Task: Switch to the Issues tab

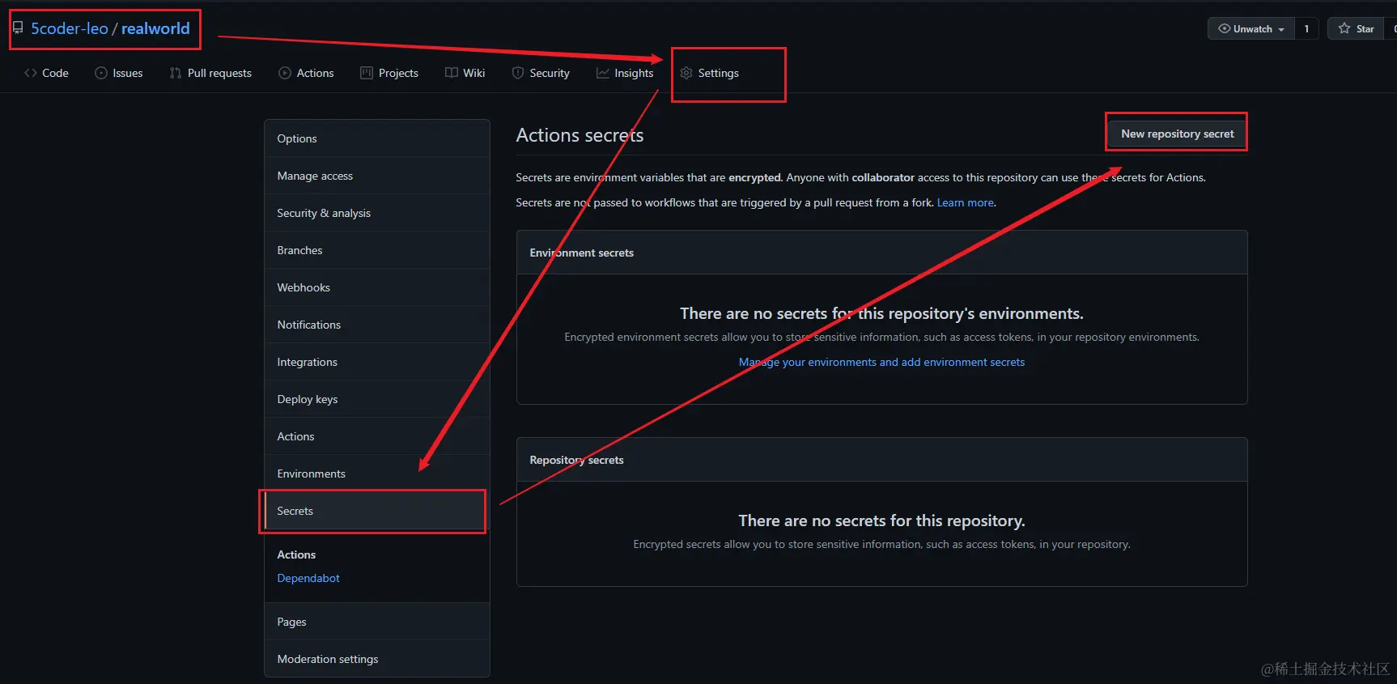Action: [x=119, y=73]
